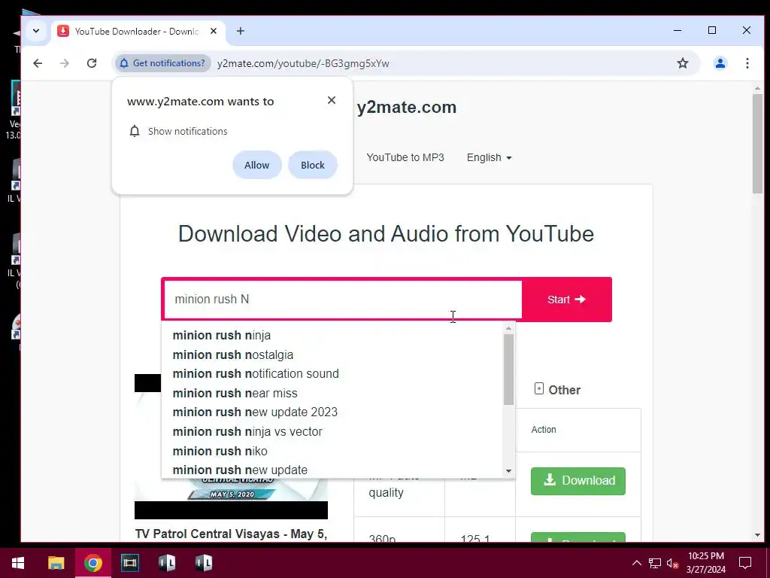This screenshot has width=770, height=578.
Task: Click the suggestion list scrollbar thumb
Action: [509, 370]
